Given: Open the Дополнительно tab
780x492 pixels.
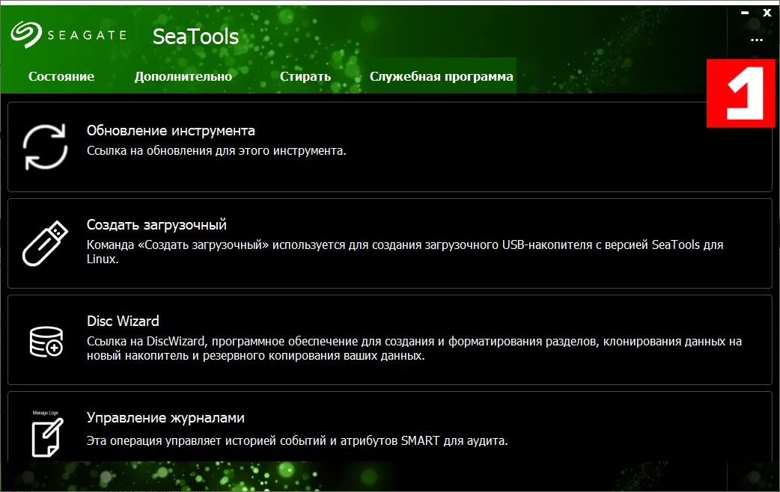Looking at the screenshot, I should pyautogui.click(x=183, y=76).
